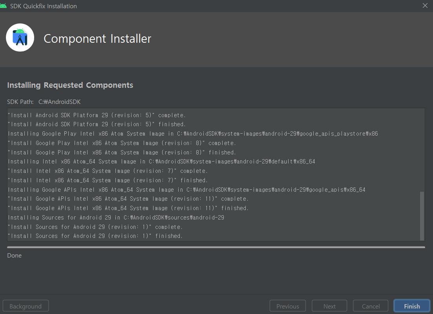Click line Google APIs revision 11 finished
Viewport: 433px width, 314px height.
[x=128, y=208]
